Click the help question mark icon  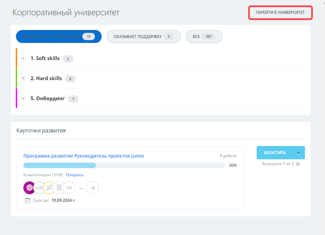(298, 164)
